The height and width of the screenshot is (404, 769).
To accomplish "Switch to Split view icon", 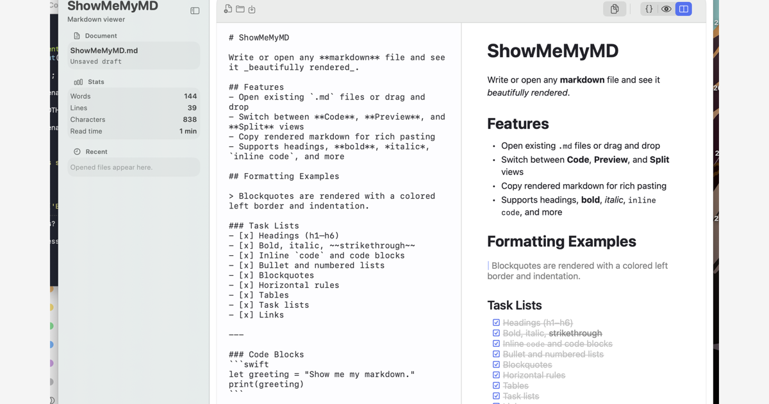I will point(684,9).
